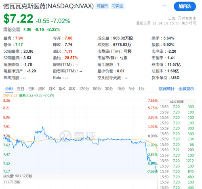Switch to the 5分 interval chart
Image resolution: width=202 pixels, height=189 pixels.
[x=132, y=89]
